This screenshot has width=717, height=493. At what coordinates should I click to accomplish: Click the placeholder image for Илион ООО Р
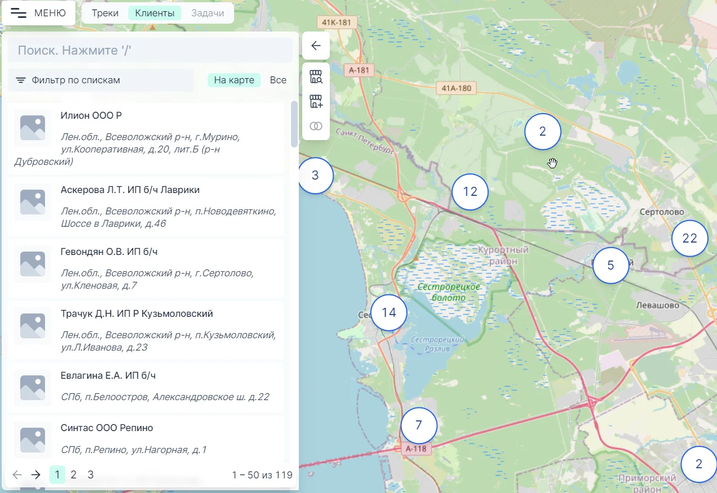coord(33,128)
